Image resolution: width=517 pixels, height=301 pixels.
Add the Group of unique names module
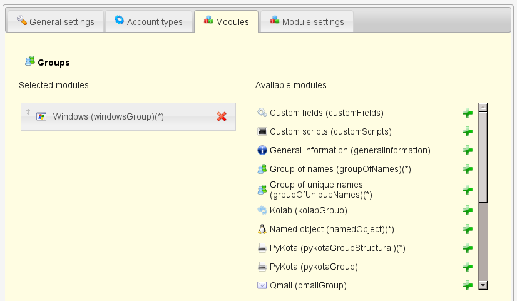coord(467,190)
